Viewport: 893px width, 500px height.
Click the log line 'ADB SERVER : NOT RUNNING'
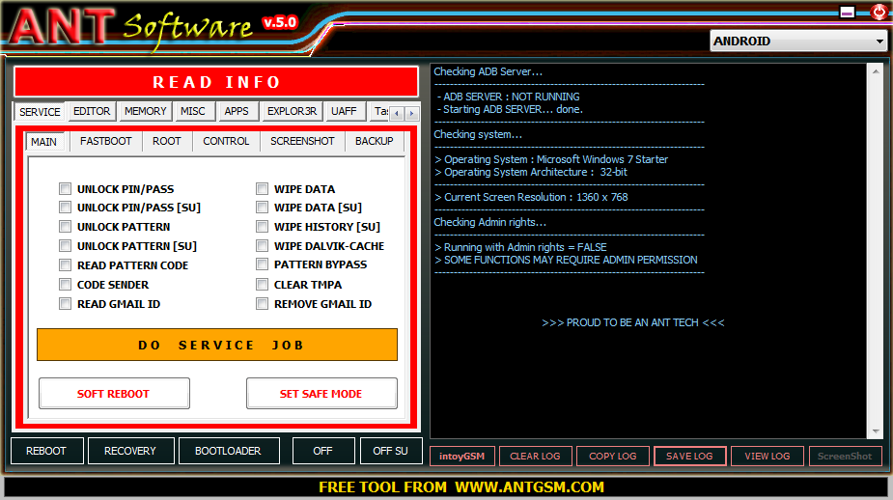point(512,97)
